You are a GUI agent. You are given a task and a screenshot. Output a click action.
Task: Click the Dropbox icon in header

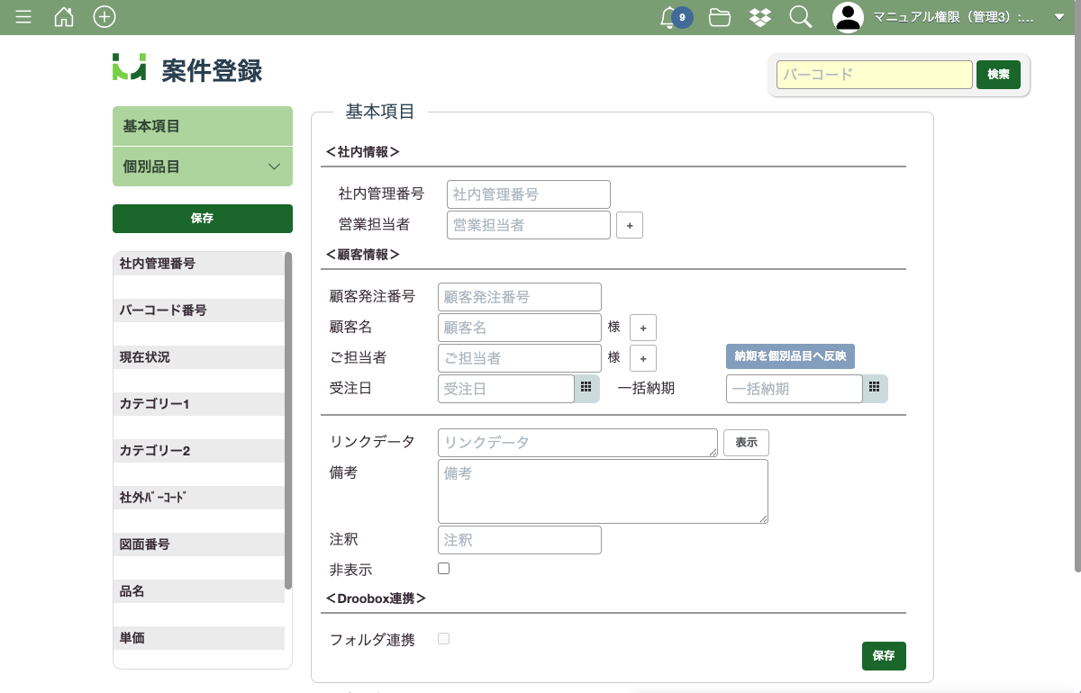pyautogui.click(x=760, y=17)
